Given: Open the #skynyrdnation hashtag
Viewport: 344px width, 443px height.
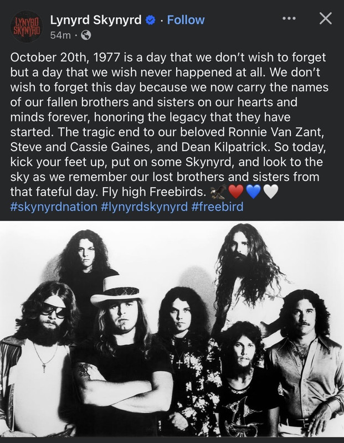Looking at the screenshot, I should [x=54, y=207].
